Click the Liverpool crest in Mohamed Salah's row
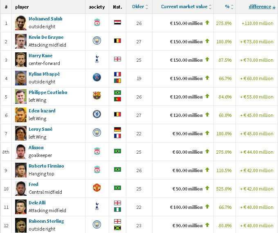This screenshot has width=278, height=233. pos(97,22)
